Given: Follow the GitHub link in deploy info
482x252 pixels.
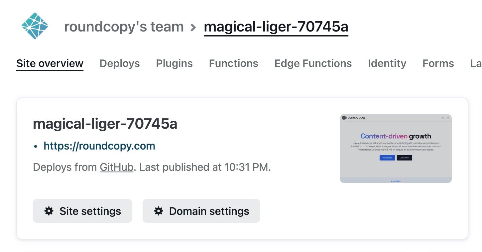Looking at the screenshot, I should tap(116, 167).
